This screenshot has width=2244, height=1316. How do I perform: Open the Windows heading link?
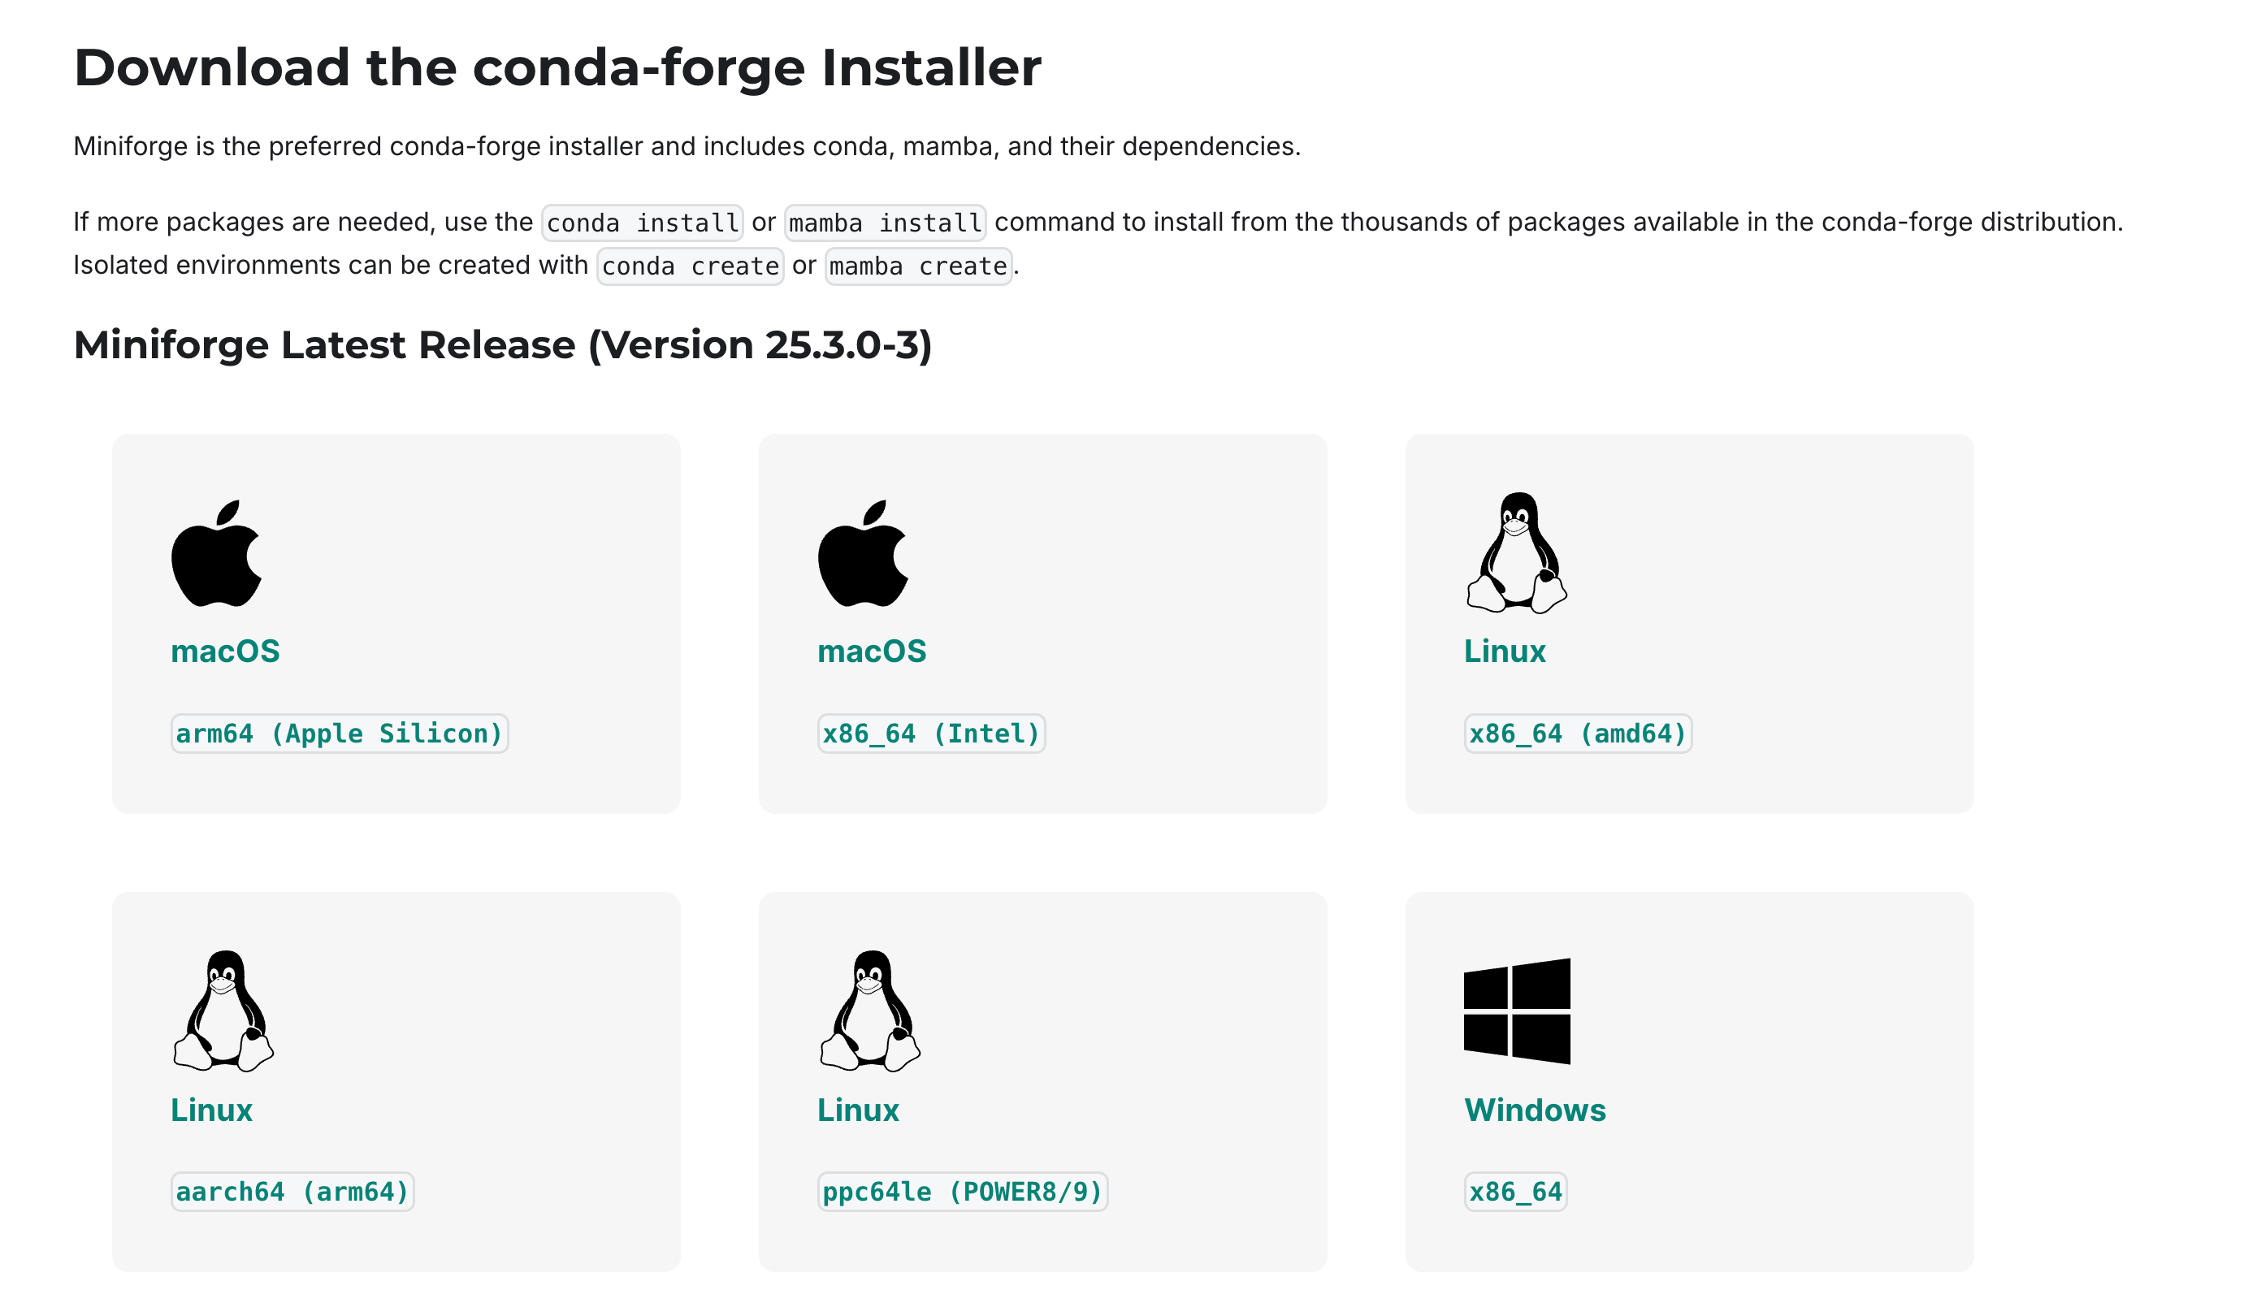[1536, 1110]
